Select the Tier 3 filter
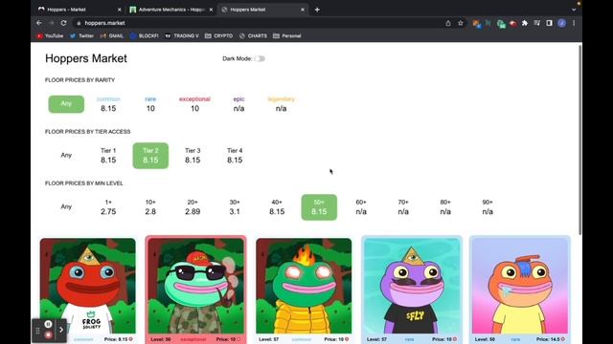The width and height of the screenshot is (613, 344). pos(193,155)
